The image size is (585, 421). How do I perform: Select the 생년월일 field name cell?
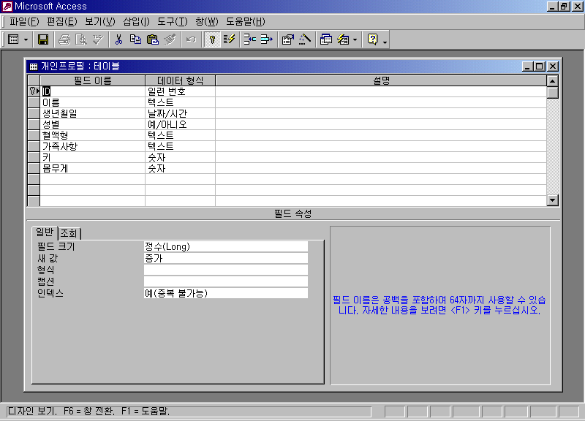click(93, 113)
